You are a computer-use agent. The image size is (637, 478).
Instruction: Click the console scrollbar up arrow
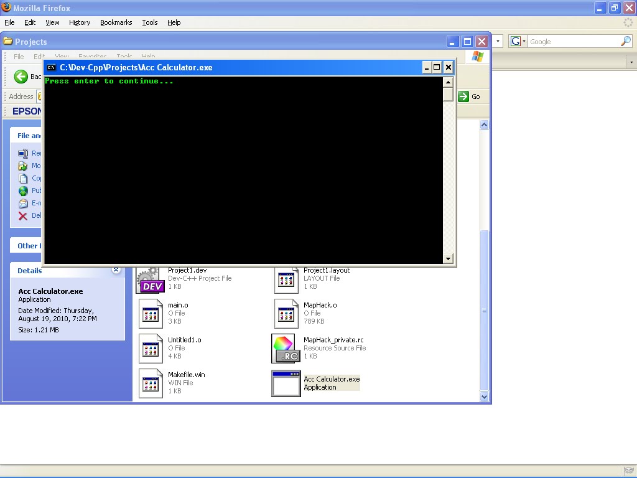coord(448,82)
